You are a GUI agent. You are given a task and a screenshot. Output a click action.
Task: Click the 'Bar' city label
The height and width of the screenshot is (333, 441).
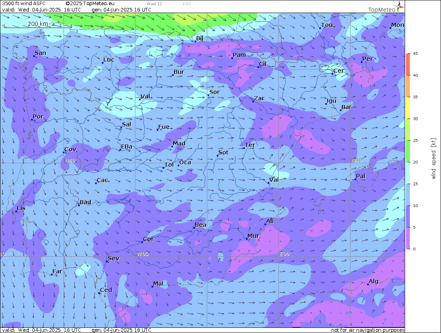(x=347, y=107)
